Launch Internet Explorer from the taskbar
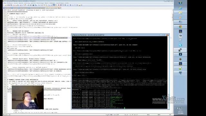Viewport: 206px width, 116px height. (x=180, y=8)
